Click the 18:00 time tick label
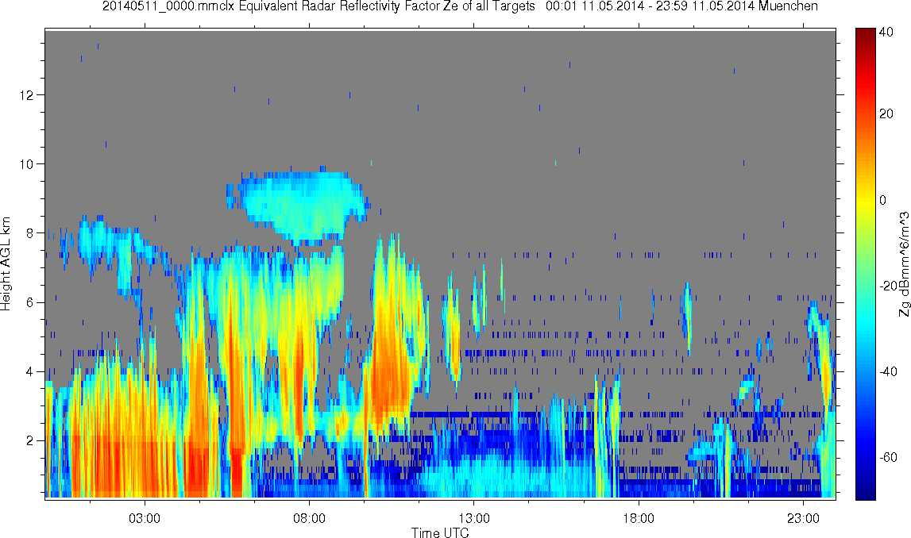The width and height of the screenshot is (911, 538). point(639,517)
